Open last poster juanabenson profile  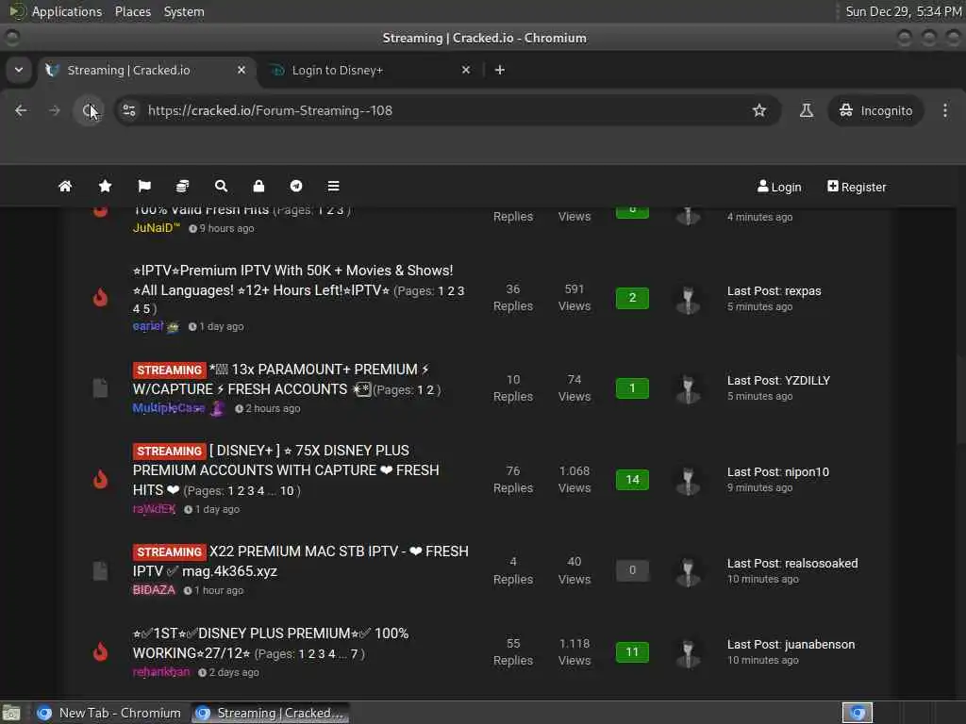point(820,645)
